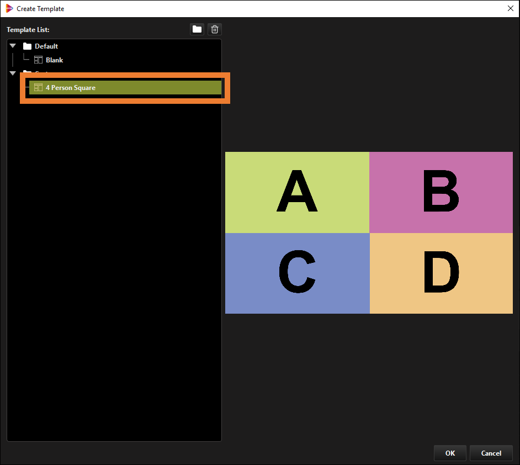Click region B in template preview
520x465 pixels.
441,192
